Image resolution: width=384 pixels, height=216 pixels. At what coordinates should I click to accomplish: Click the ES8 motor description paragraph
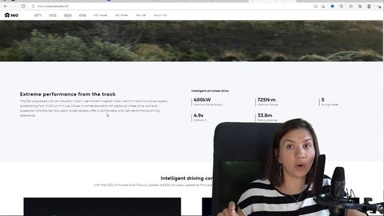pos(94,108)
